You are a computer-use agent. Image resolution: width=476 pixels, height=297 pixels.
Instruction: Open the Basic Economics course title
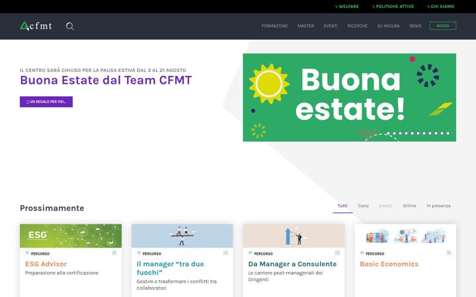(389, 264)
